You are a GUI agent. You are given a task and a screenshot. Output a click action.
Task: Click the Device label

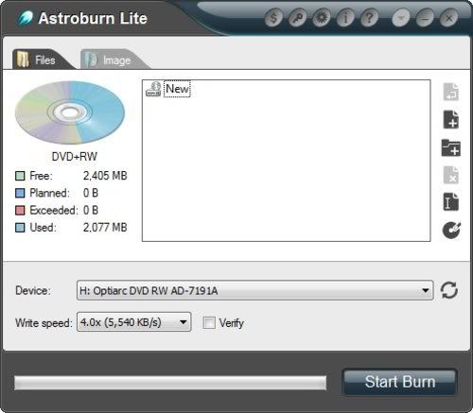coord(33,290)
